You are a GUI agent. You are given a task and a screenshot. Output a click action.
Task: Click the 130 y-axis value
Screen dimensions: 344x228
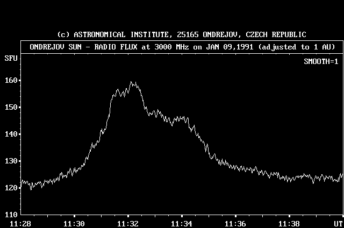click(10, 161)
